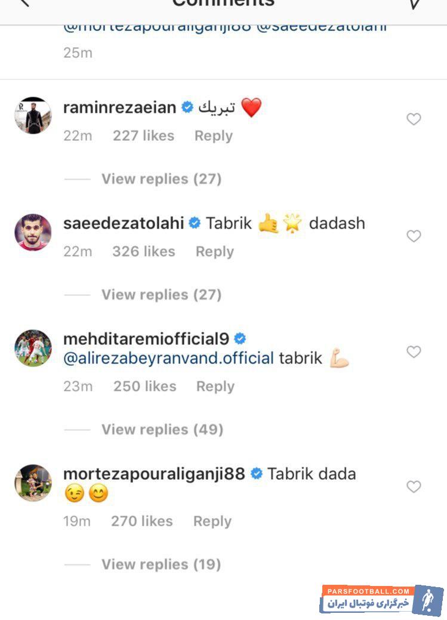Tap the heart icon on raminrezaeian's comment

pos(414,119)
